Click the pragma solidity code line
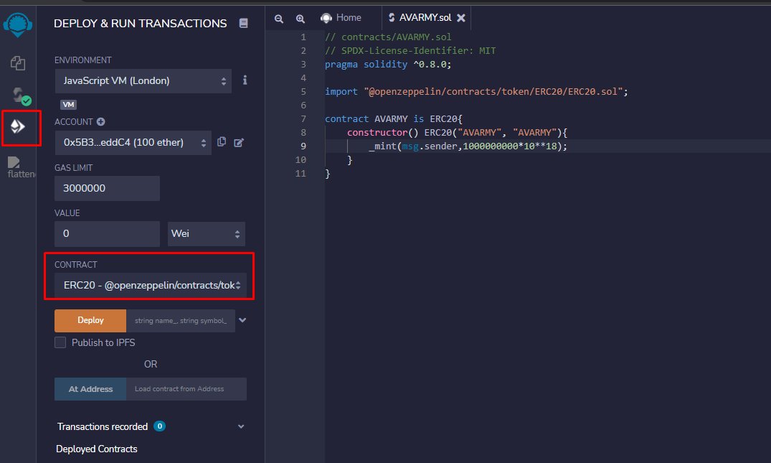This screenshot has width=771, height=463. pos(388,65)
